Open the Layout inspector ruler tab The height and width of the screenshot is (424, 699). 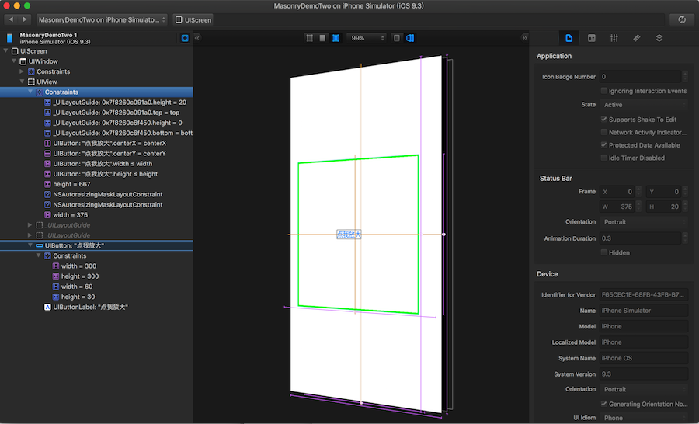[637, 38]
